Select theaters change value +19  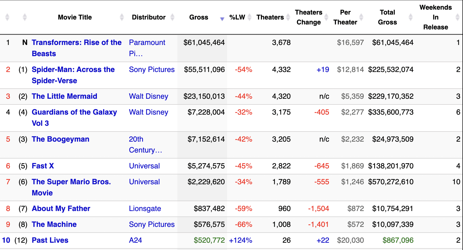pyautogui.click(x=323, y=70)
